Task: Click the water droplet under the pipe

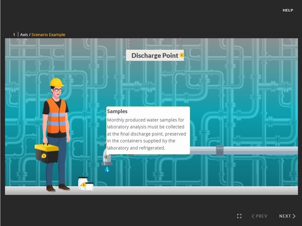Action: click(107, 170)
